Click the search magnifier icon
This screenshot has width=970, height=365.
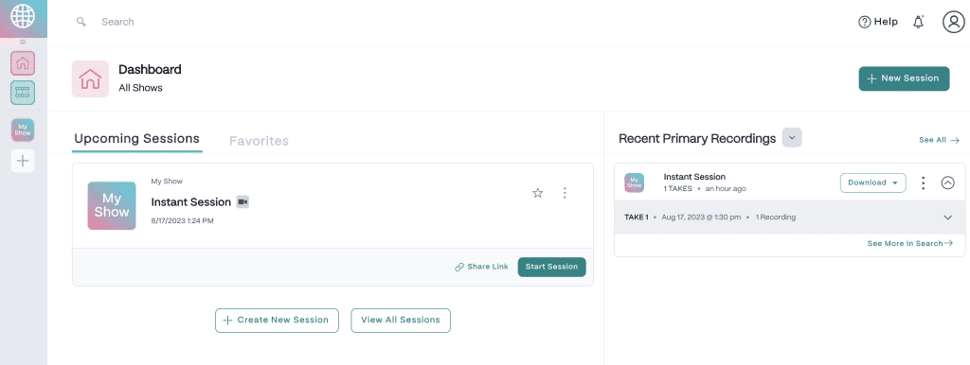click(81, 22)
